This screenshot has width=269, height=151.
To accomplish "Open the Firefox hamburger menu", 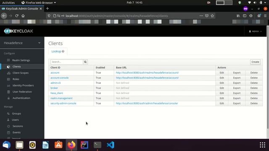I will tap(265, 16).
